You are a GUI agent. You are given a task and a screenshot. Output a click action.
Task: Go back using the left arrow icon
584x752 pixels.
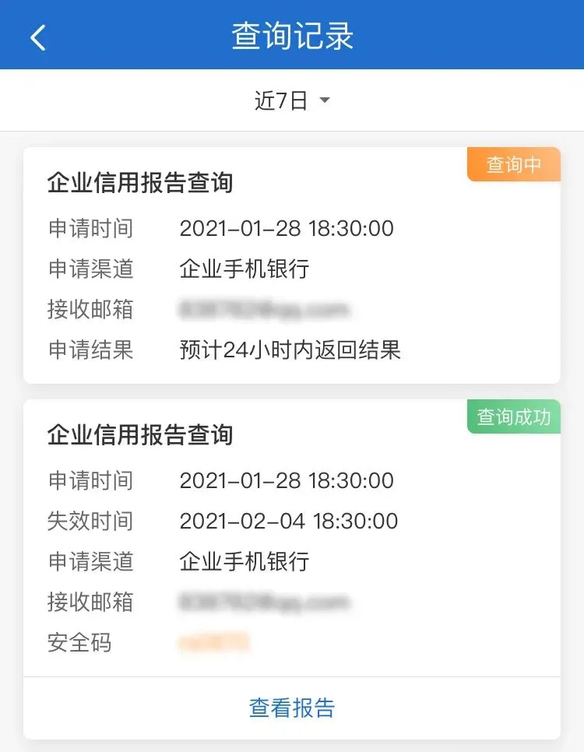click(38, 37)
